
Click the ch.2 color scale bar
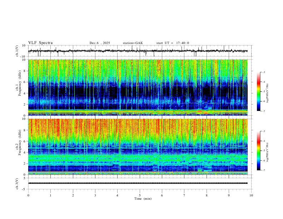pos(258,151)
